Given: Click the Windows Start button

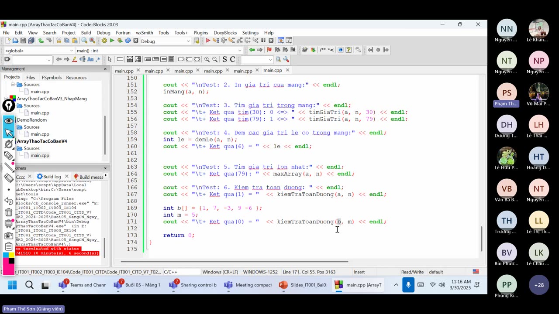Looking at the screenshot, I should coord(12,285).
